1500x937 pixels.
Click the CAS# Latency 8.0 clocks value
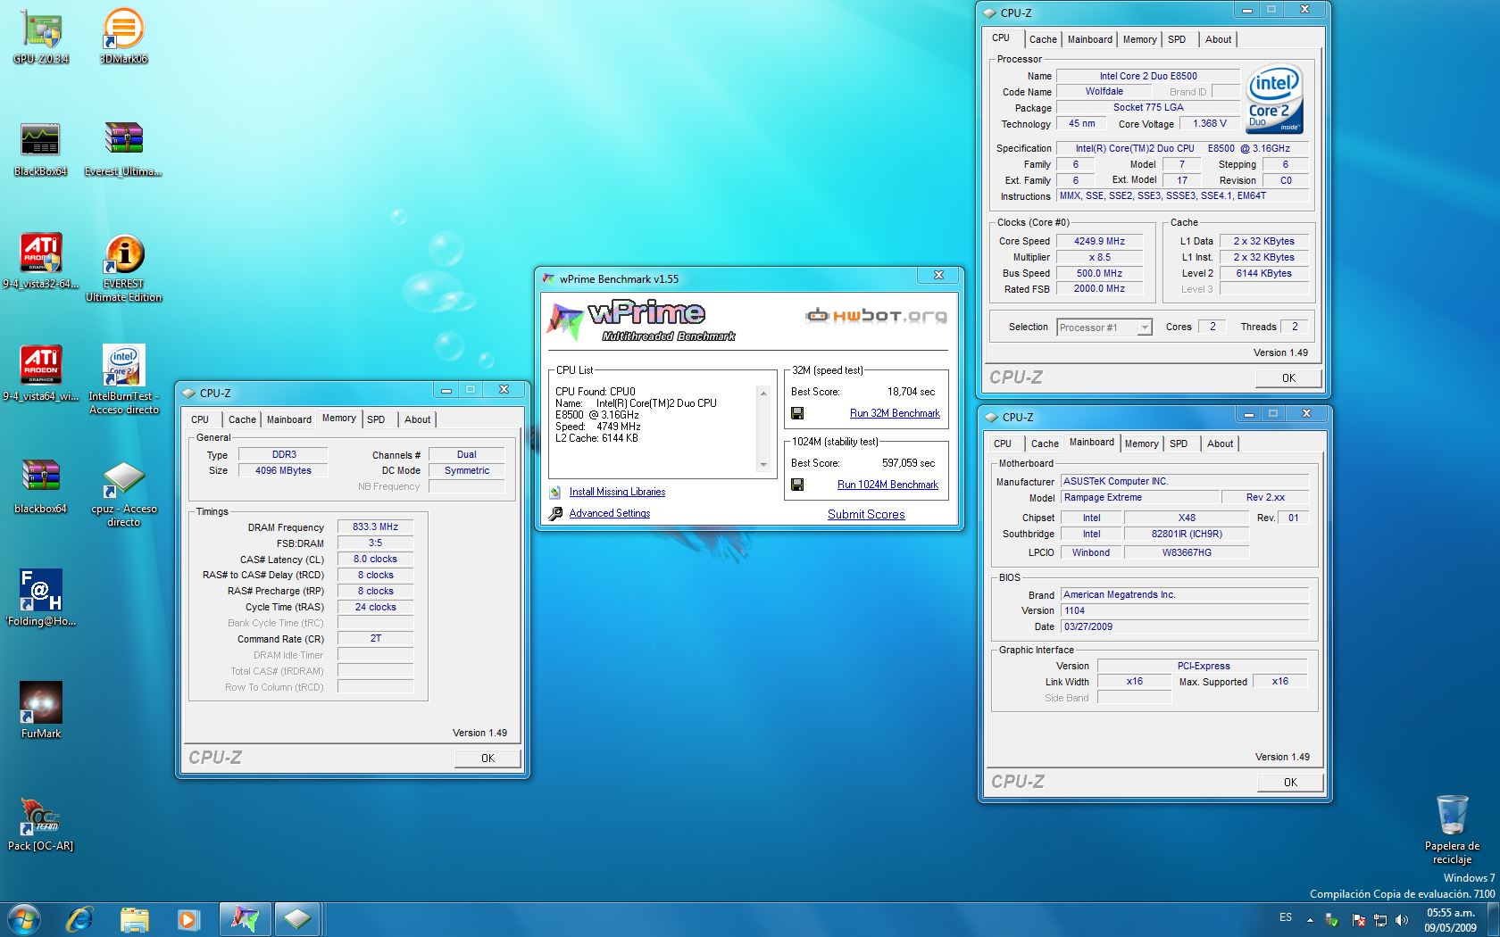pyautogui.click(x=375, y=560)
